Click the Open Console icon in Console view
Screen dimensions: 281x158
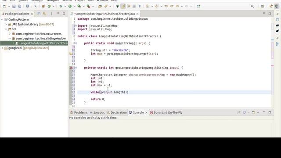[x=253, y=112]
